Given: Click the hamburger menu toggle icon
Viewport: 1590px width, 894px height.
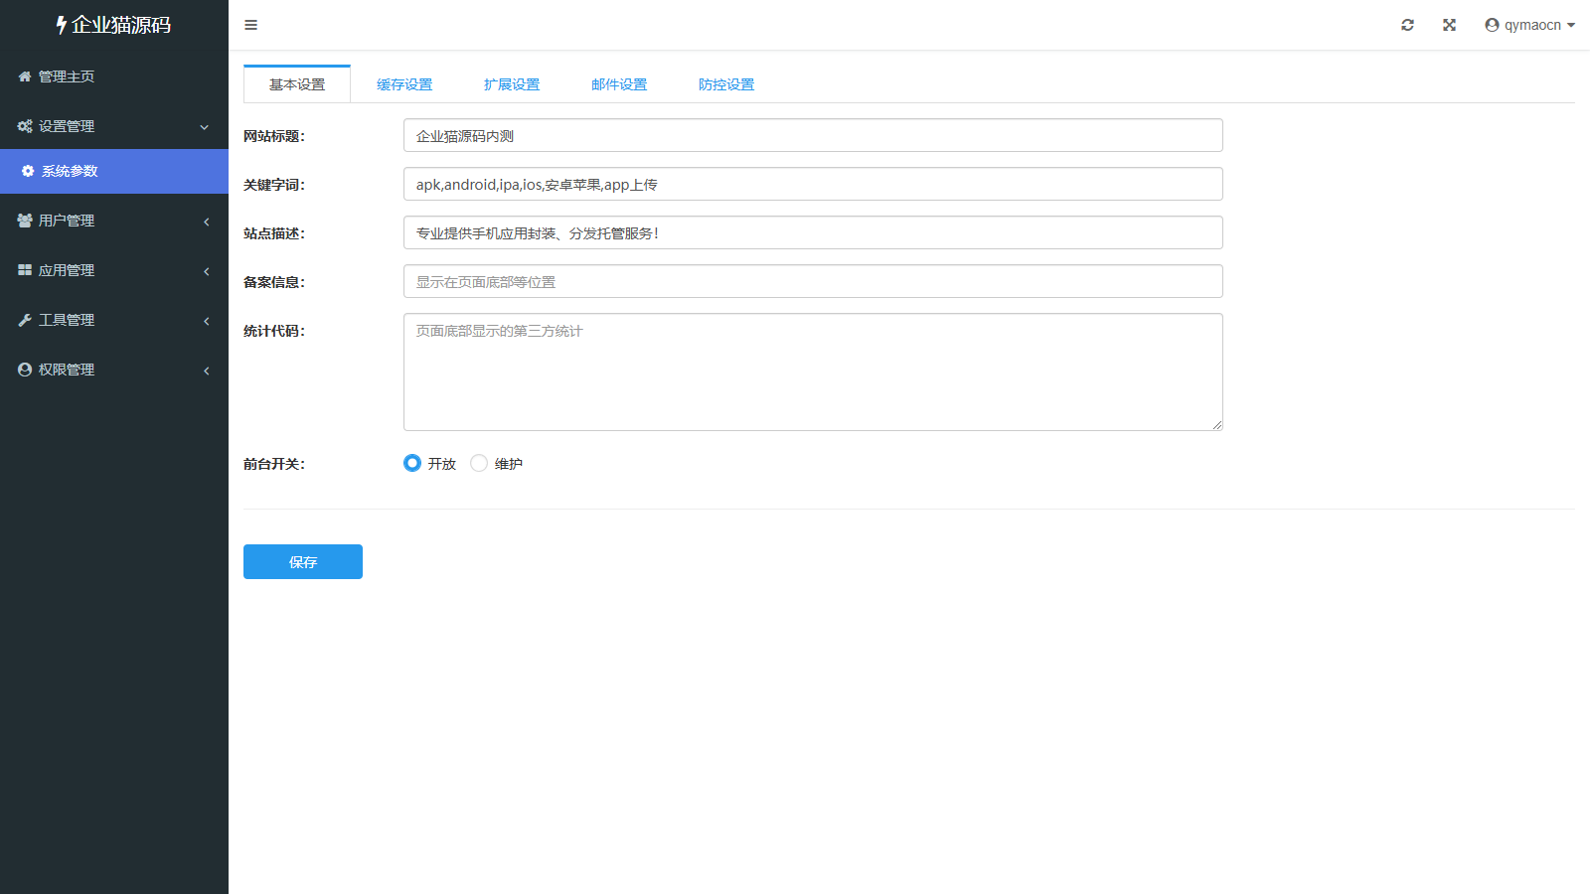Looking at the screenshot, I should click(x=250, y=25).
